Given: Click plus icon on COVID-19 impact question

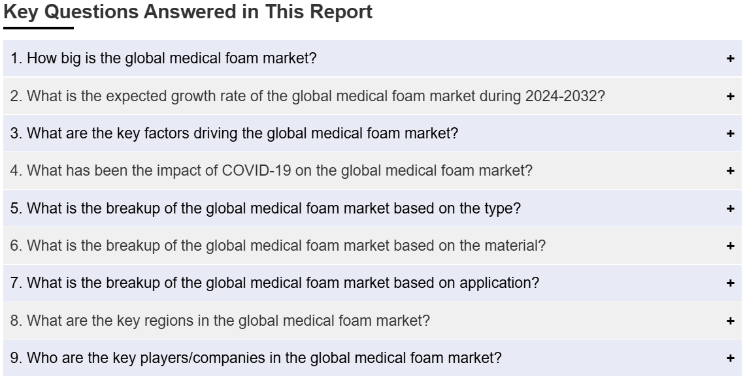Looking at the screenshot, I should 730,170.
